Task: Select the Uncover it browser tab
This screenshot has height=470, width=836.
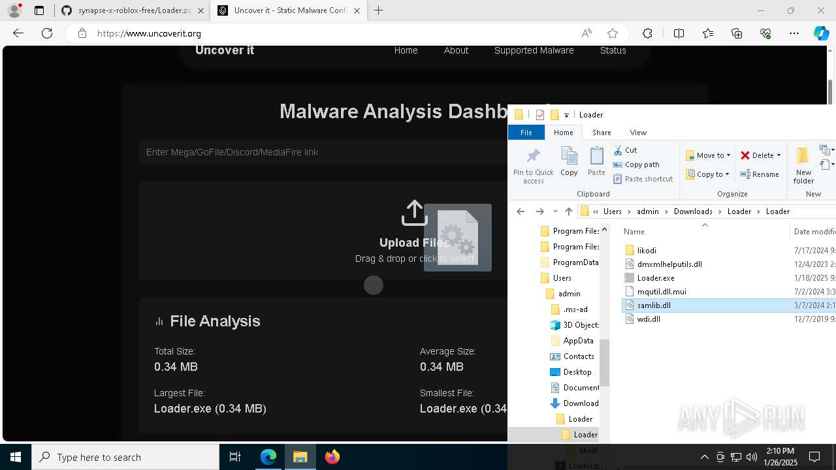Action: (x=289, y=10)
